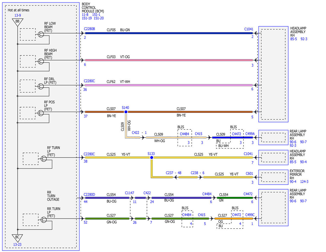Click the 'BODY CONTROL MODULE (BCM)' title
326x252 pixels.
click(93, 8)
